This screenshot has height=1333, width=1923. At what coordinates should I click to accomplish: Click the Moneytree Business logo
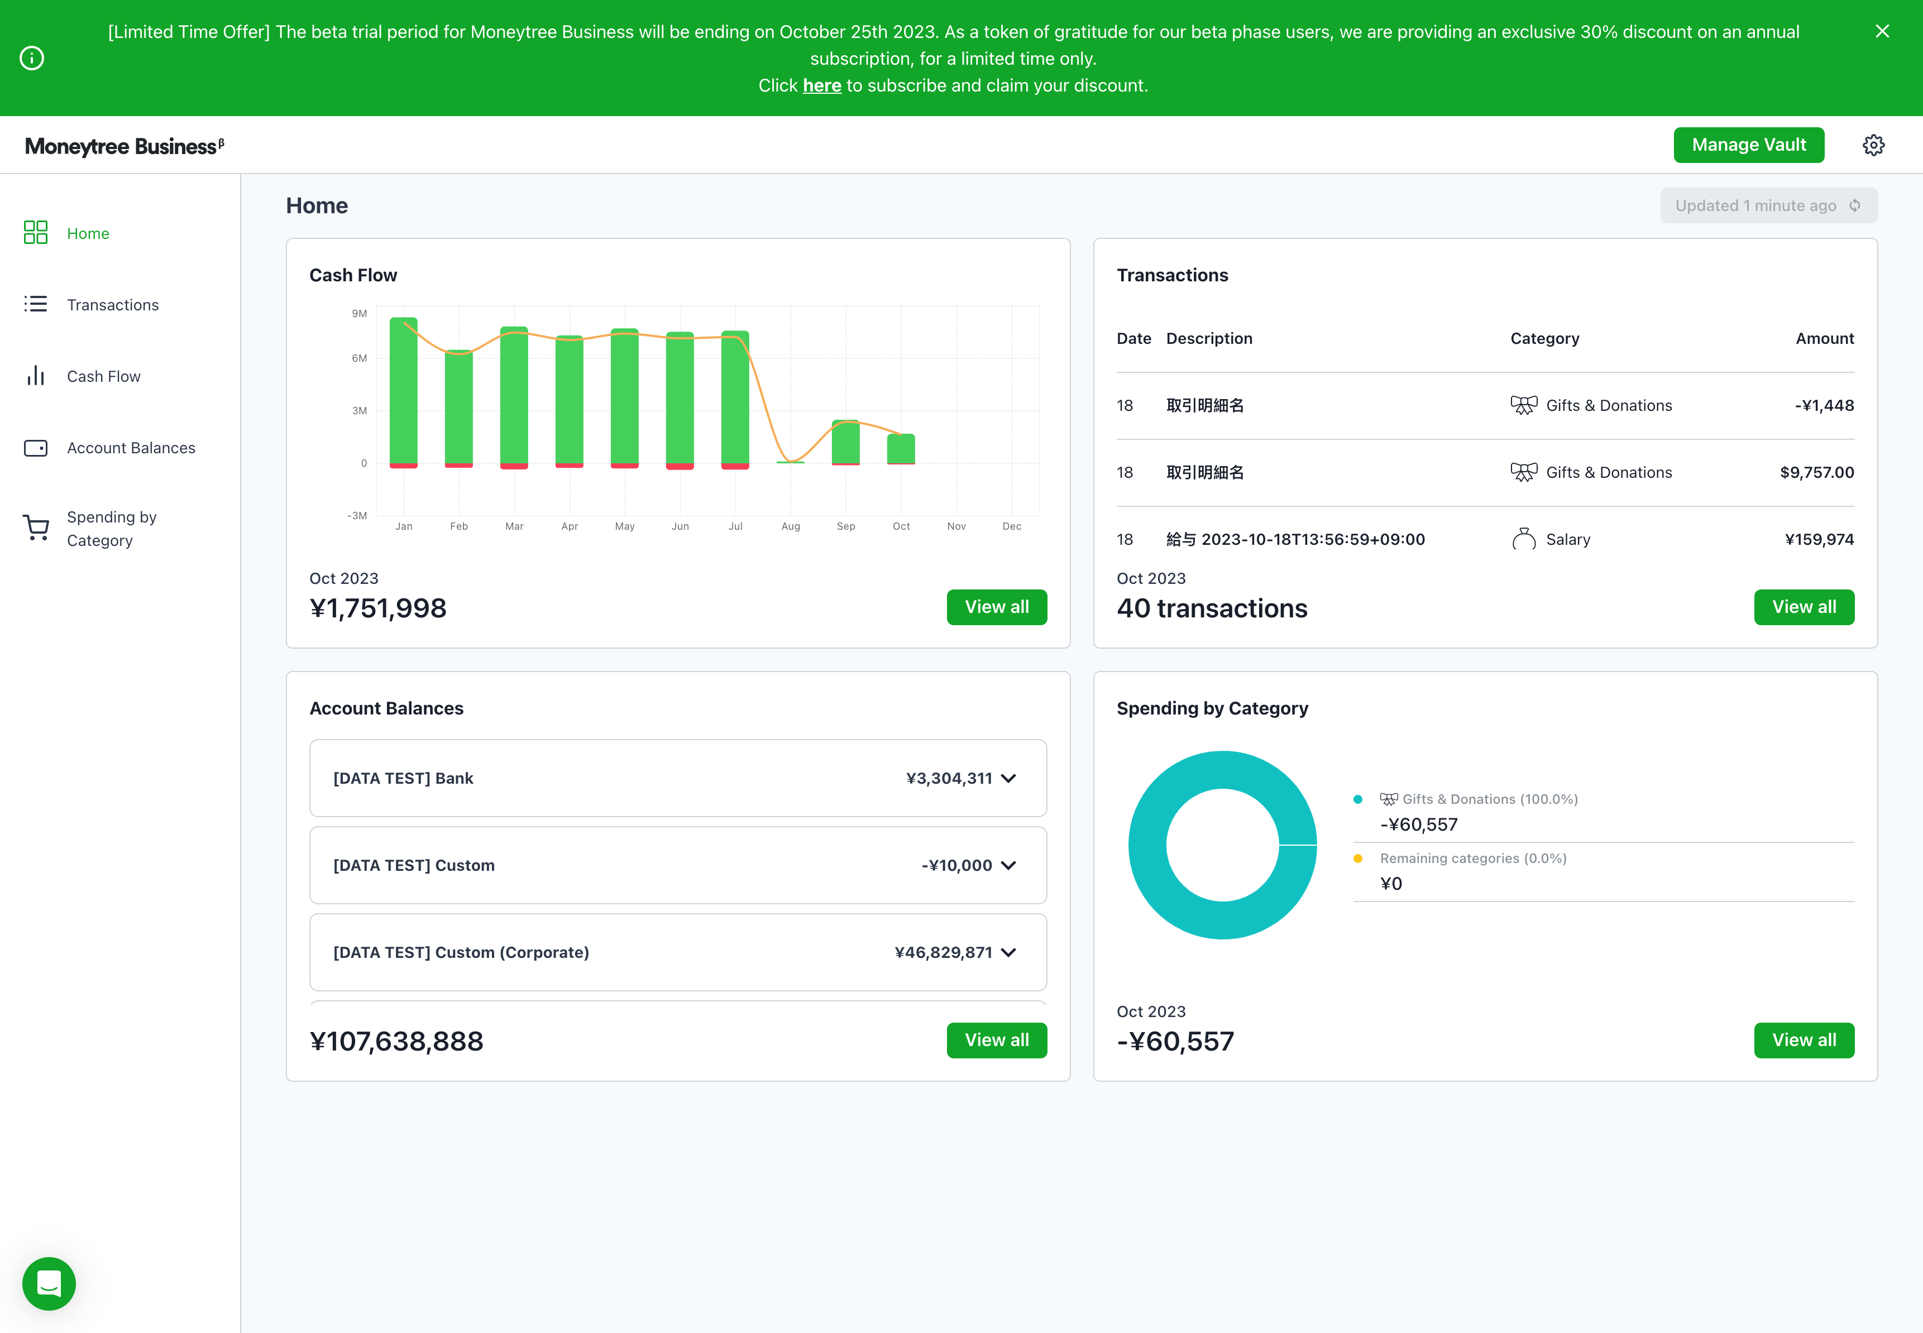tap(125, 146)
